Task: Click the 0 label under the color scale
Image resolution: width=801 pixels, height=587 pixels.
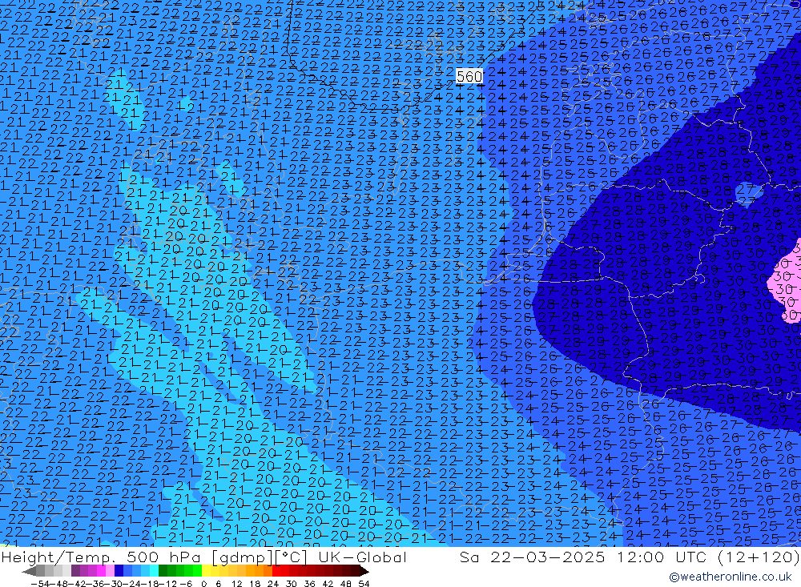Action: coord(203,584)
